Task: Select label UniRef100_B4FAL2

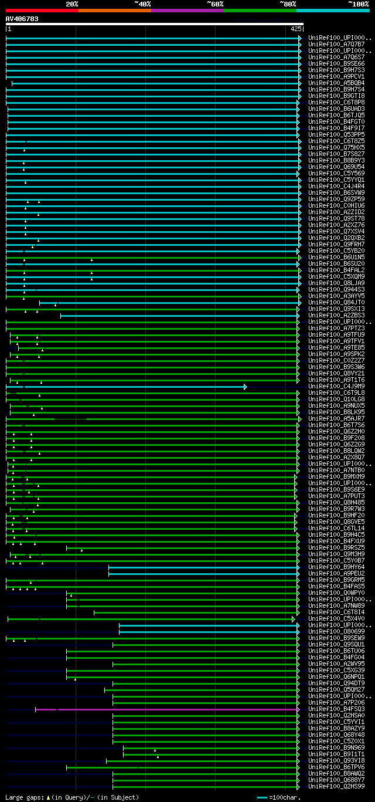Action: [x=336, y=270]
